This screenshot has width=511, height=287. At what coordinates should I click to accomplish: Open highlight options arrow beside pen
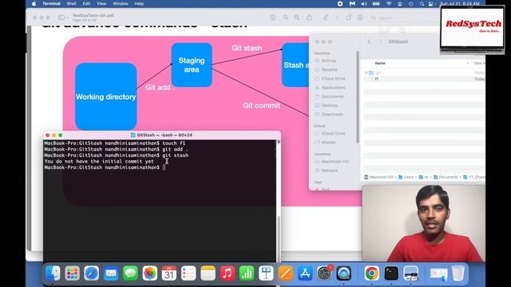[337, 18]
